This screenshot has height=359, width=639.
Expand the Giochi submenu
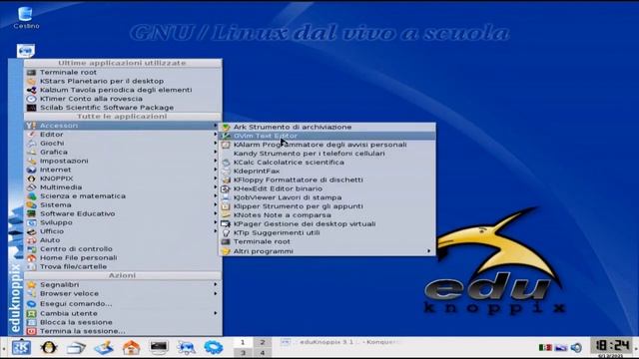[123, 144]
